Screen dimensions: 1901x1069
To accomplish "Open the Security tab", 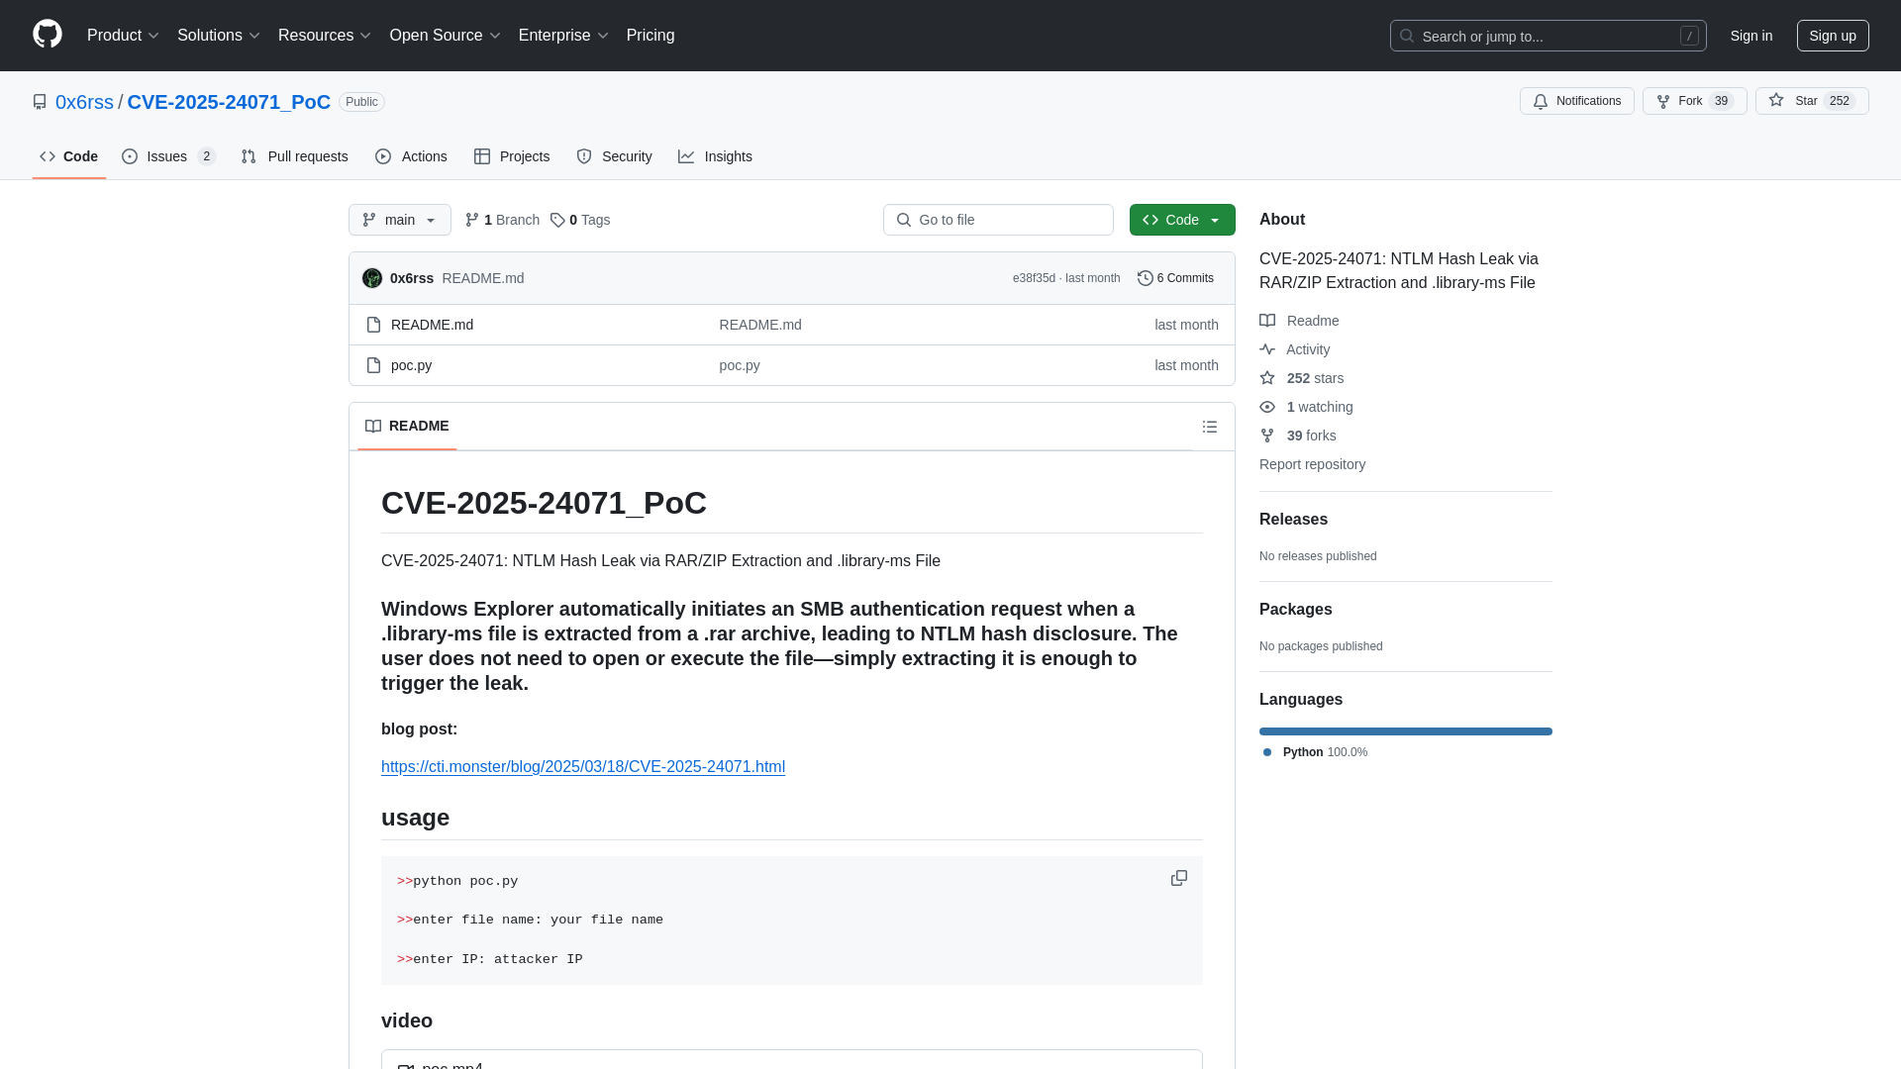I will click(614, 156).
